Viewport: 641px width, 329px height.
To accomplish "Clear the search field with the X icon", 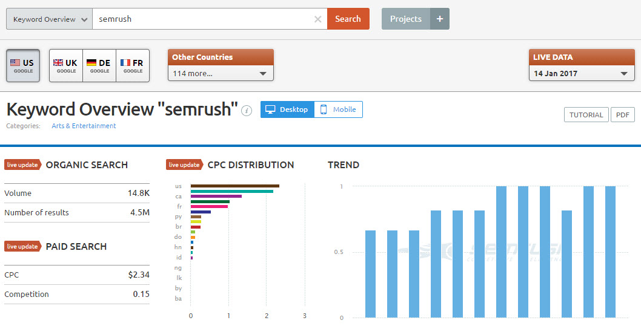I will click(317, 19).
